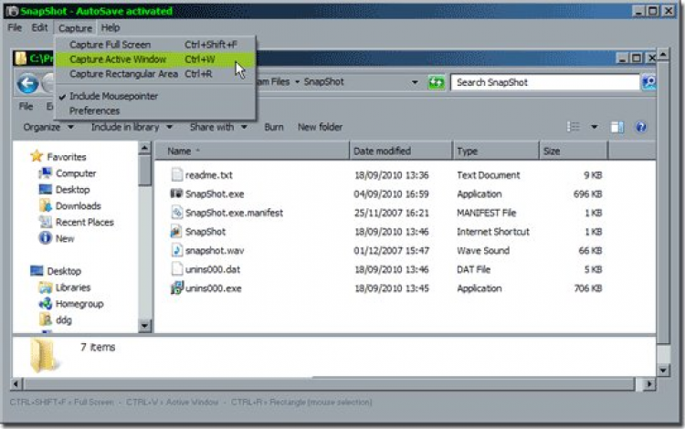The width and height of the screenshot is (685, 429).
Task: Expand the breadcrumb arrow before SnapShot
Action: 297,82
